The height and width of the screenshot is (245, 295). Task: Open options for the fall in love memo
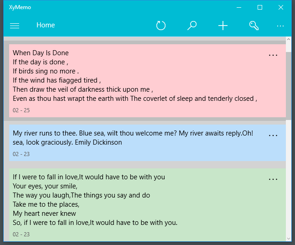point(273,179)
